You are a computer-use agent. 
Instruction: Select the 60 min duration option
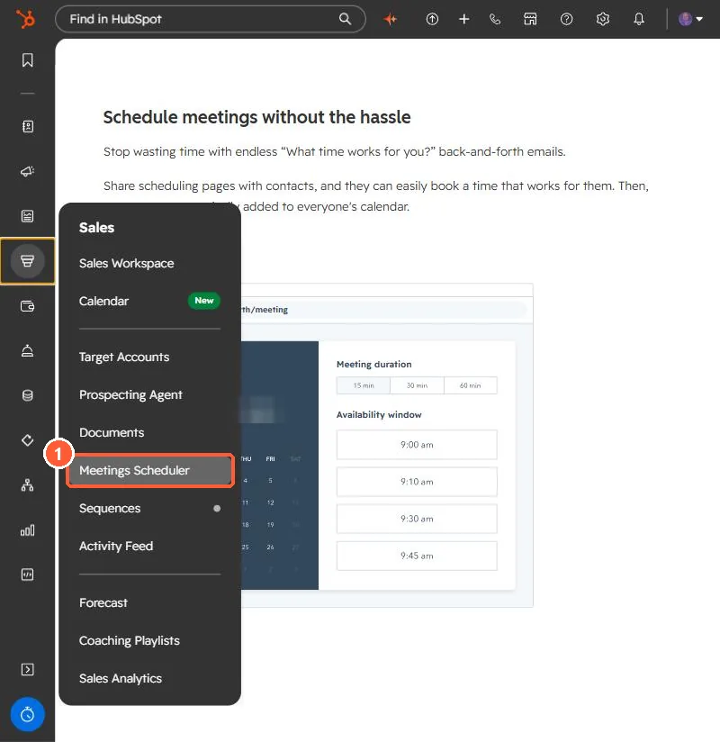pos(470,385)
